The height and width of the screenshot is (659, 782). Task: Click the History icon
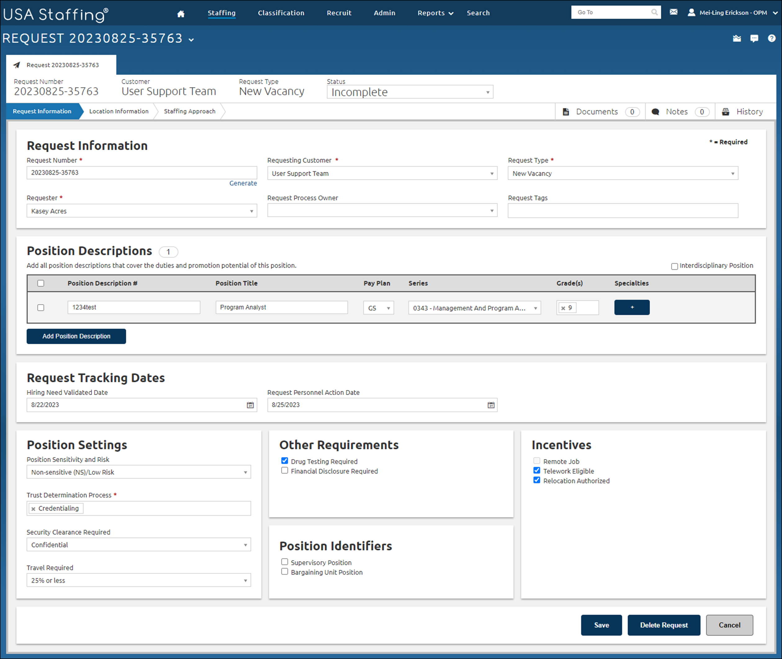click(725, 112)
